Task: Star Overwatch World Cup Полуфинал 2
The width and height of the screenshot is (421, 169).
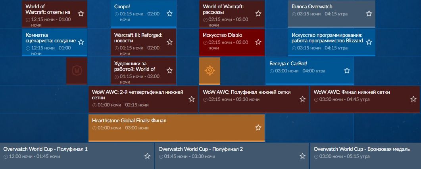Action: pyautogui.click(x=302, y=156)
